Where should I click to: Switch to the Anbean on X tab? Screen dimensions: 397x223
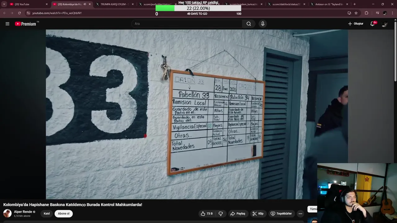330,4
